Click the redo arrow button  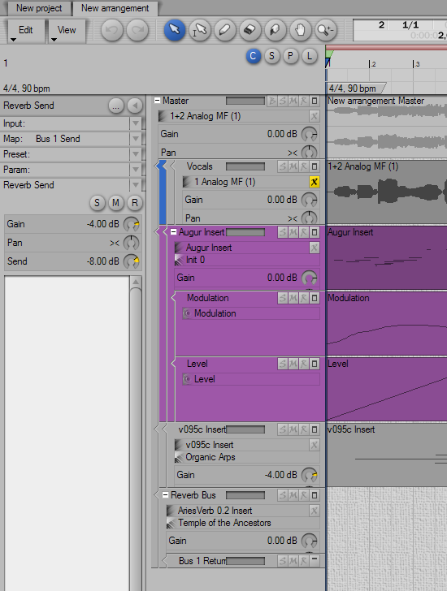[x=137, y=29]
